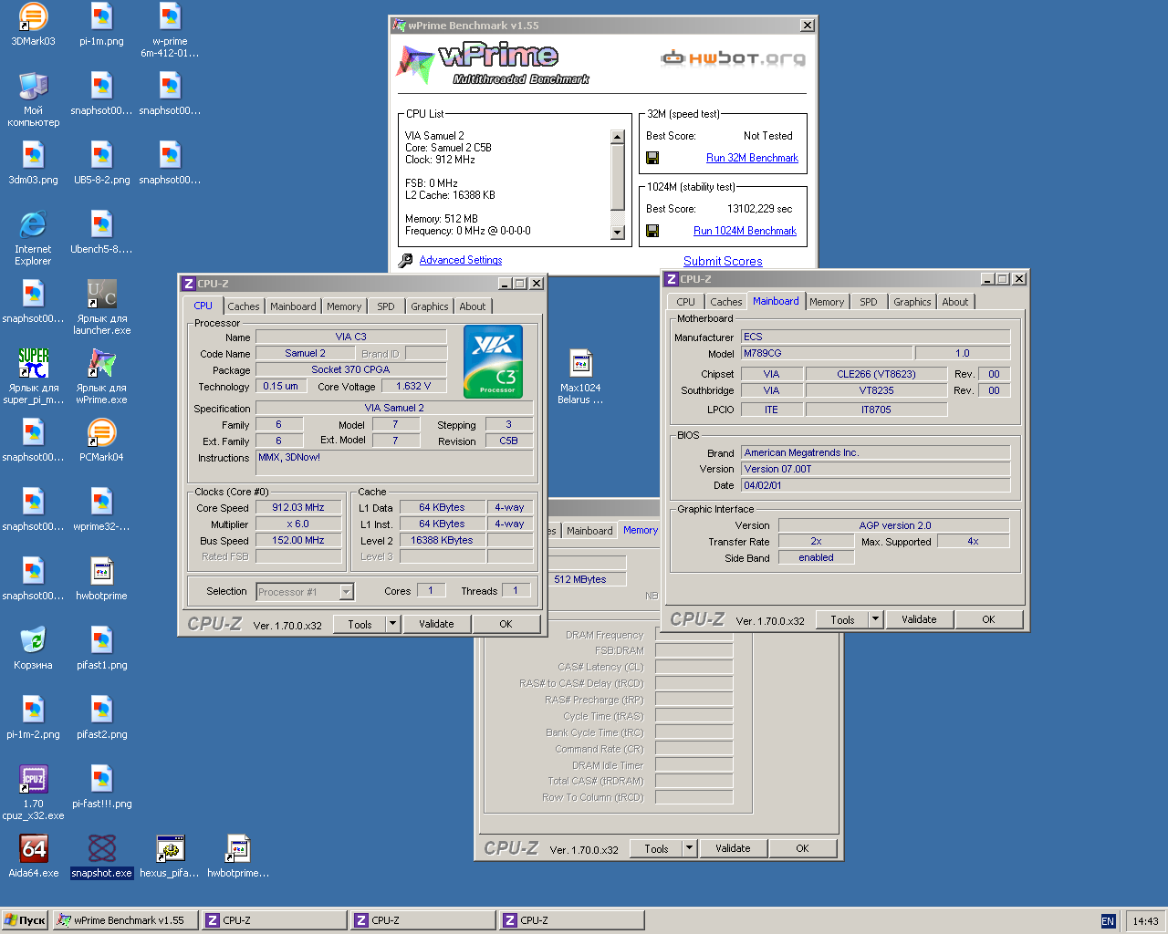The image size is (1168, 934).
Task: Open the My Computer desktop icon
Action: [33, 99]
